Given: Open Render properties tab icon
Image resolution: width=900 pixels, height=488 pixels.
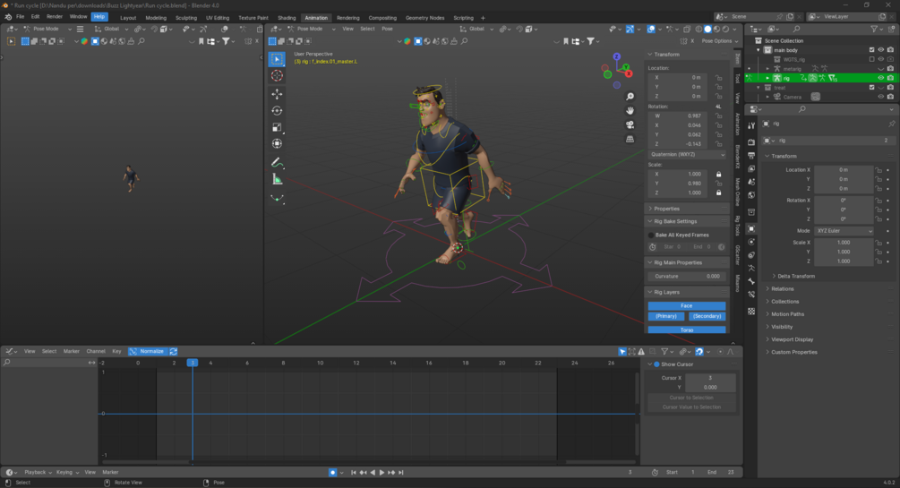Looking at the screenshot, I should click(x=751, y=141).
